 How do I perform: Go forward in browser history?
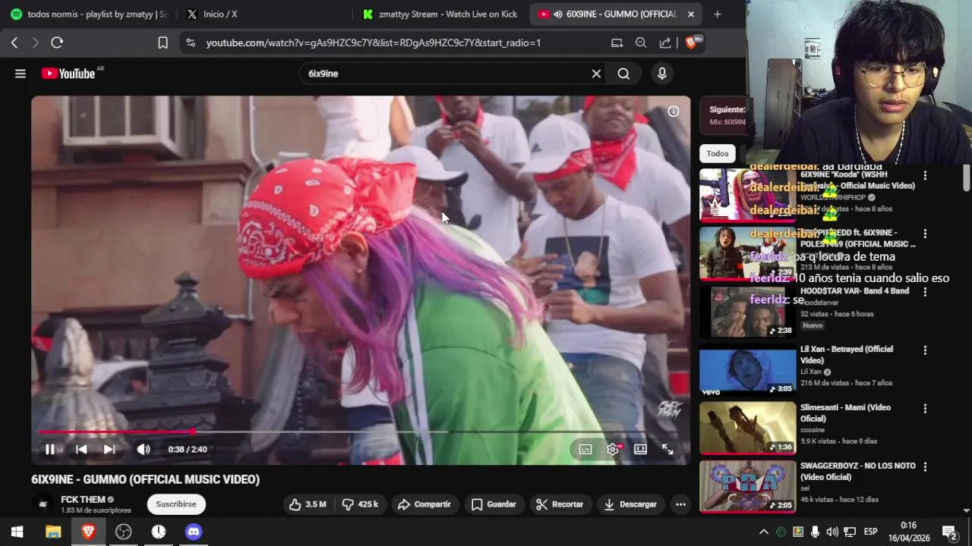coord(35,43)
